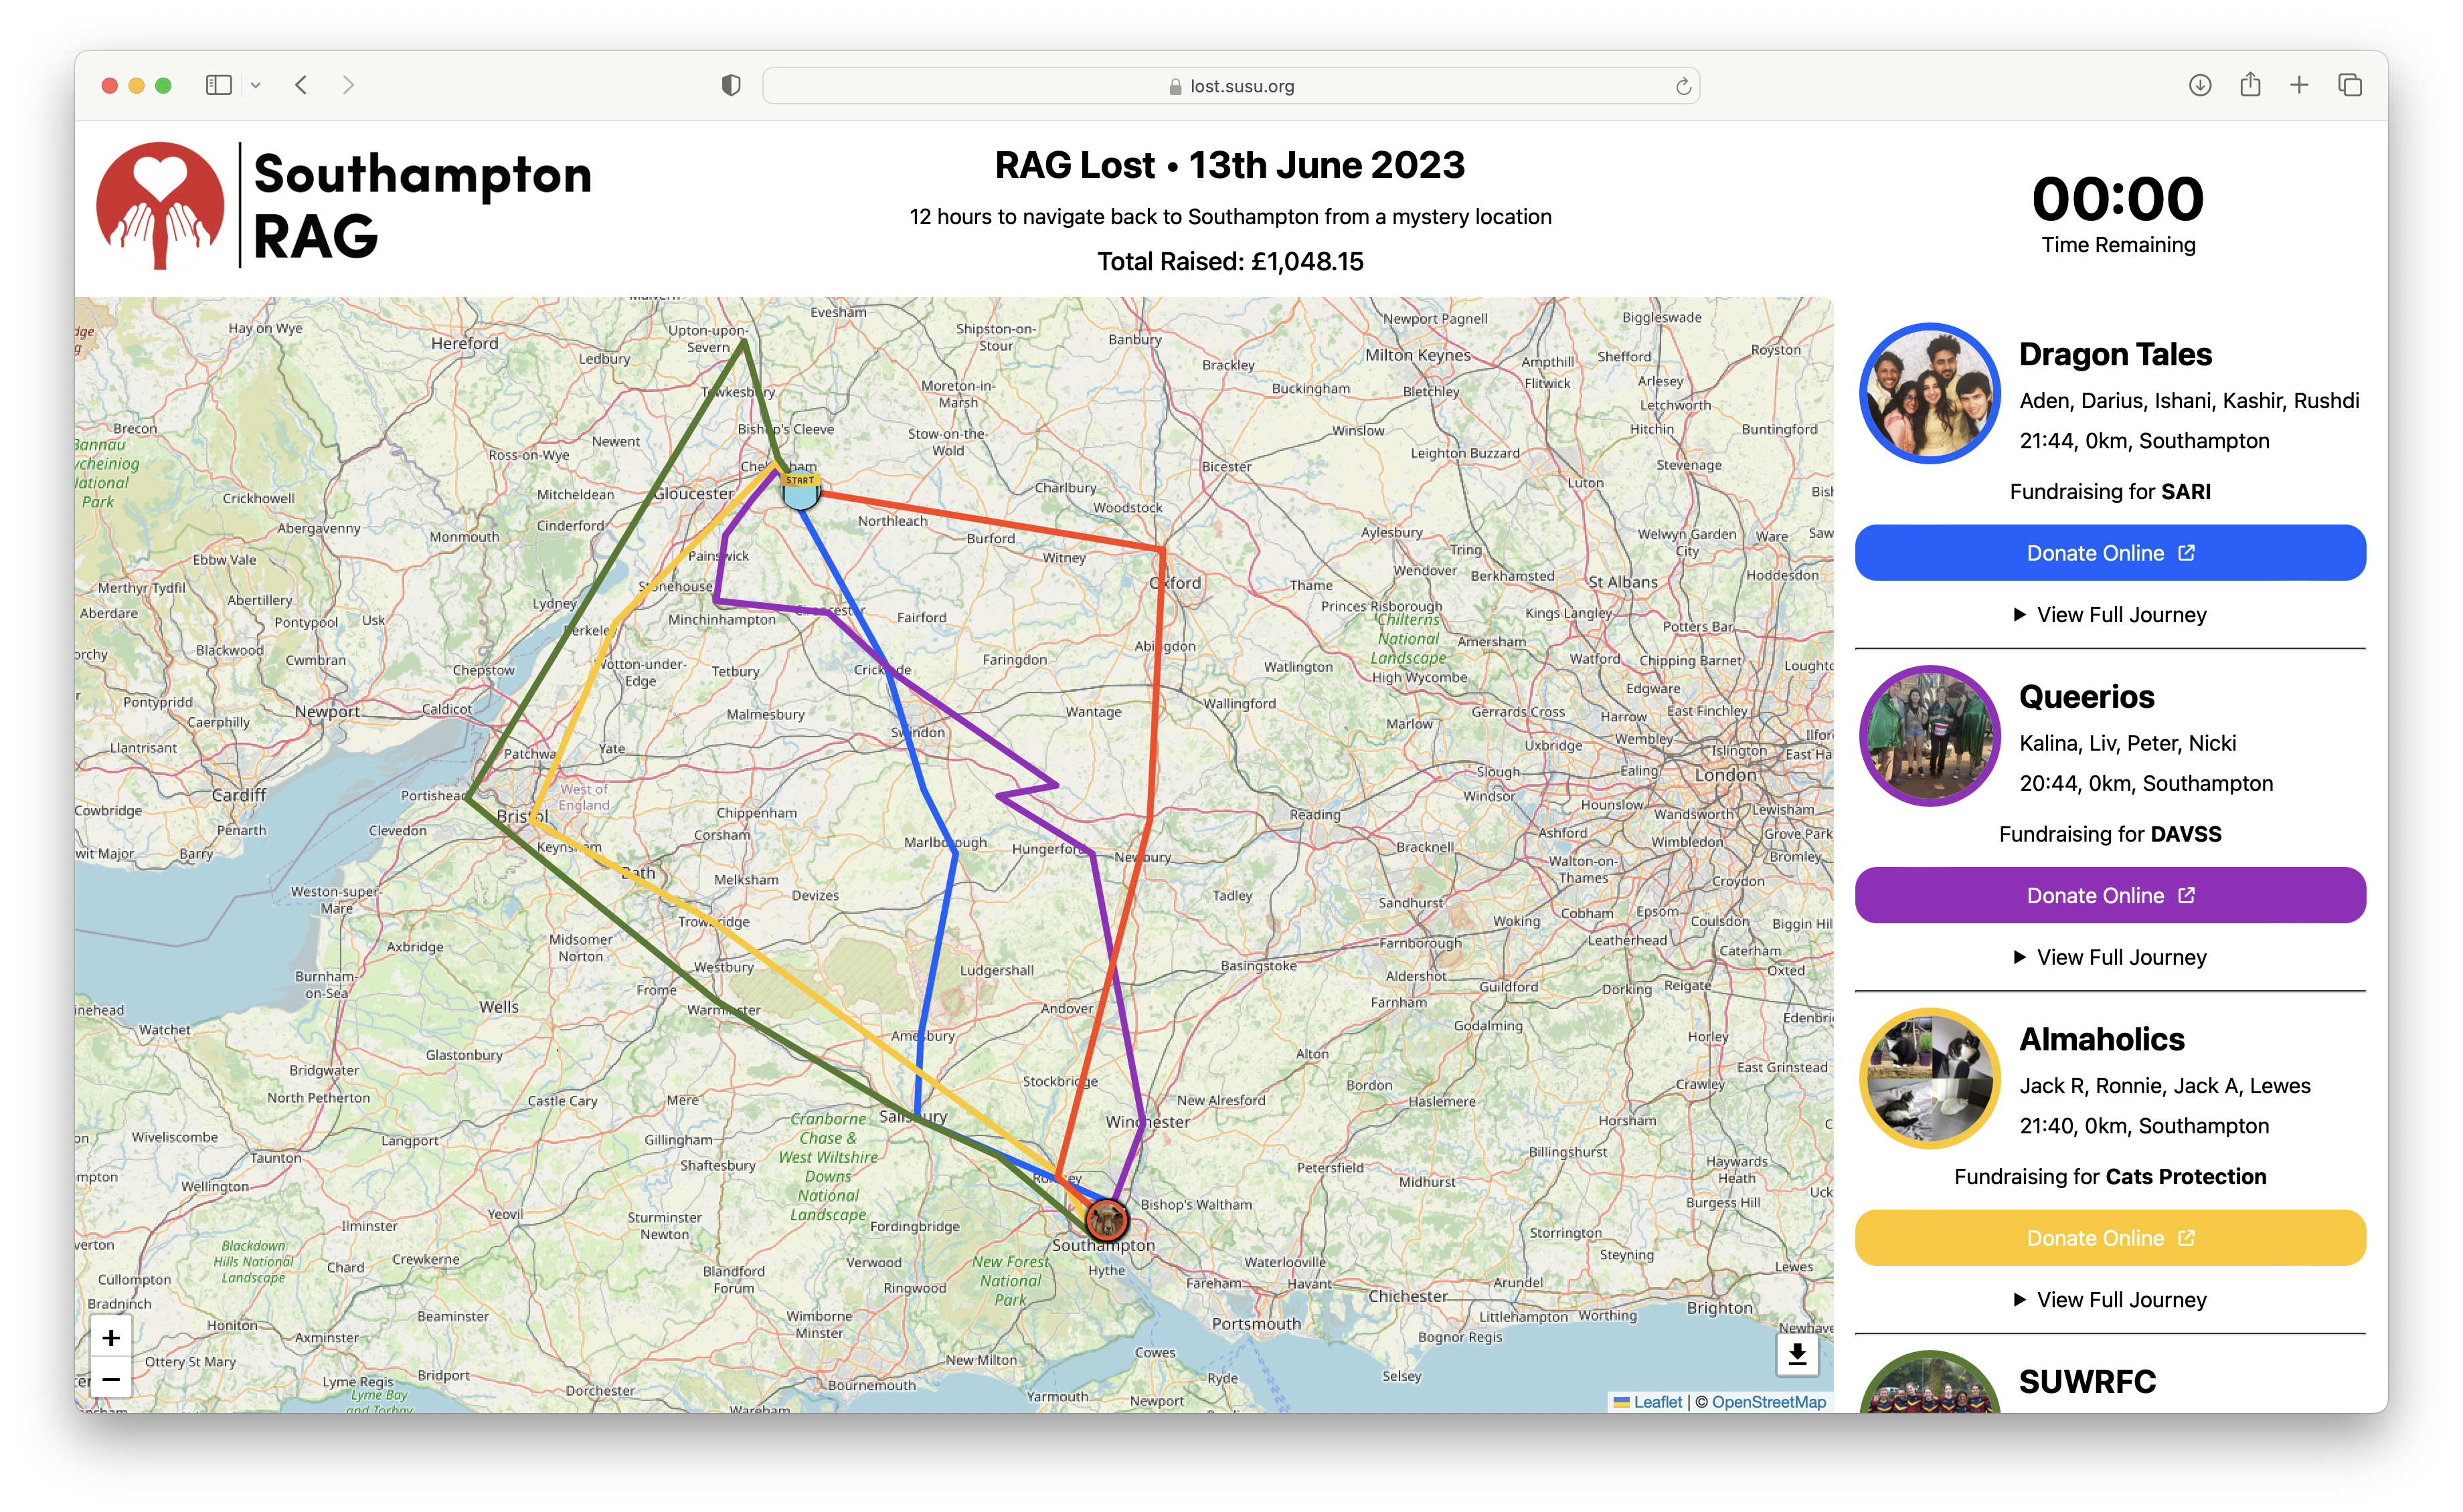2463x1512 pixels.
Task: Show Safari downloads list
Action: (x=2199, y=85)
